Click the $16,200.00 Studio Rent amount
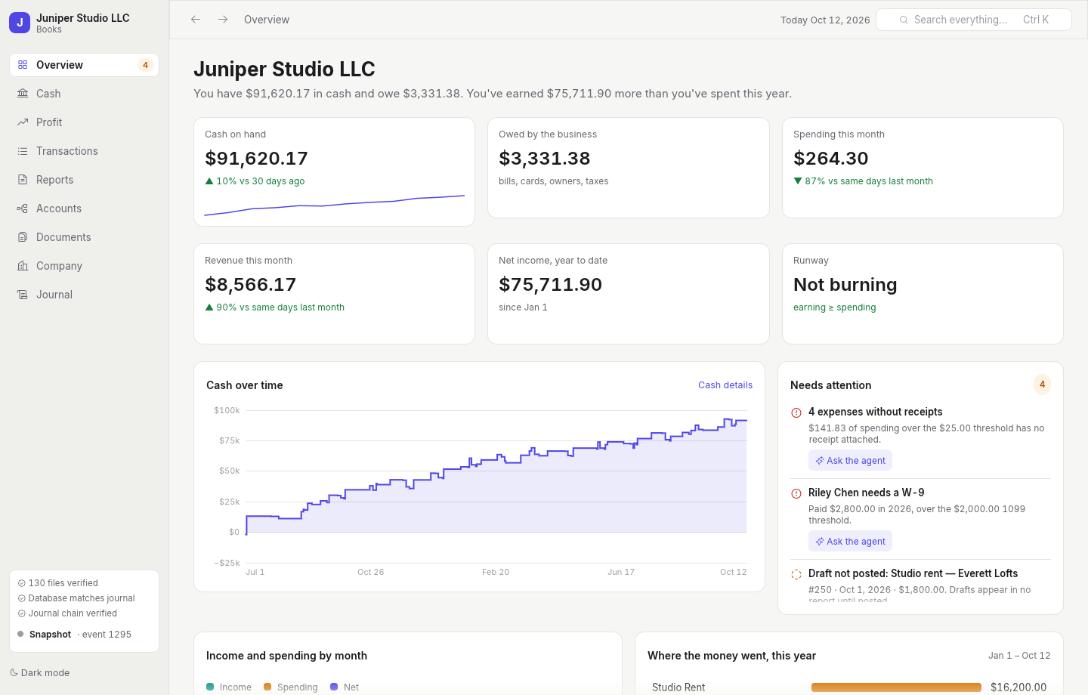1088x695 pixels. 1018,687
